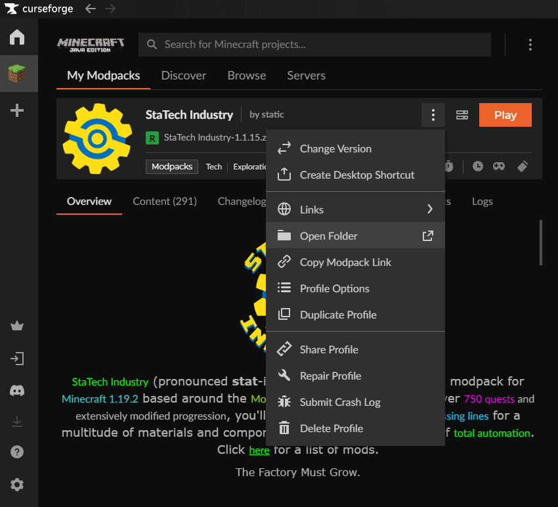Click the green 'here' mod list link

[x=259, y=451]
